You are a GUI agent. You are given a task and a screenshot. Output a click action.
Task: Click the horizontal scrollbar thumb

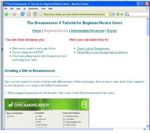60,129
